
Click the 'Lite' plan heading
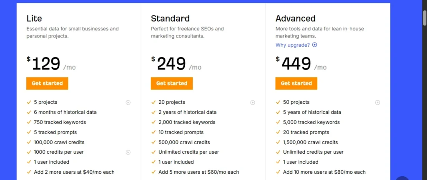coord(34,18)
